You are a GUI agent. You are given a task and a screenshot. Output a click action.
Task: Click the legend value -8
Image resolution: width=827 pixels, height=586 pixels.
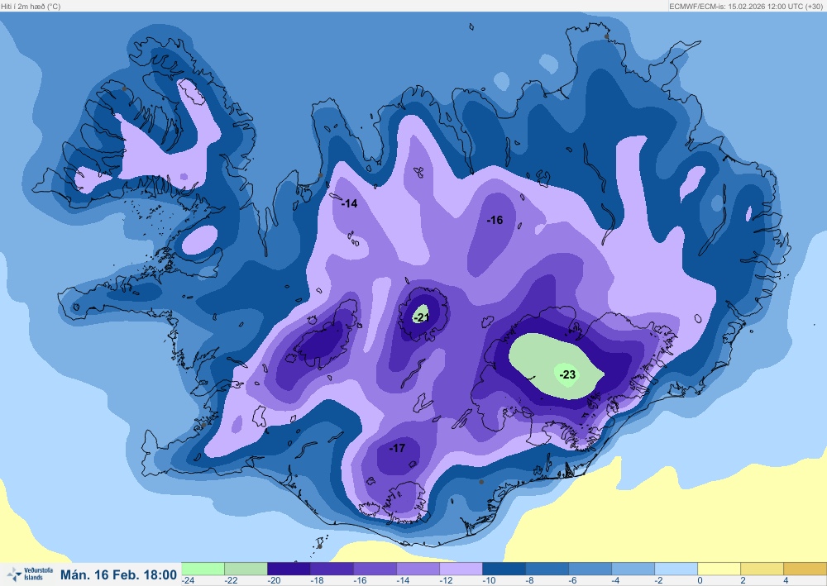529,581
